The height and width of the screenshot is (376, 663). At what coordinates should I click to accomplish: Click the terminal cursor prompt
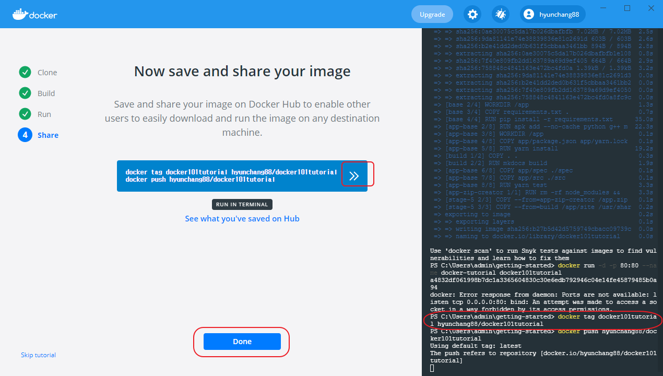point(432,368)
